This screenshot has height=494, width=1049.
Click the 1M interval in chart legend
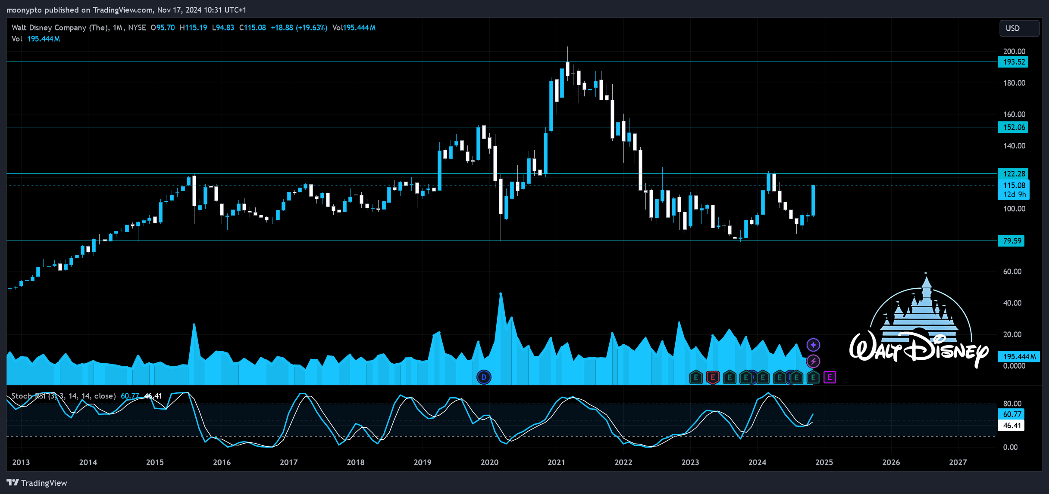point(118,28)
